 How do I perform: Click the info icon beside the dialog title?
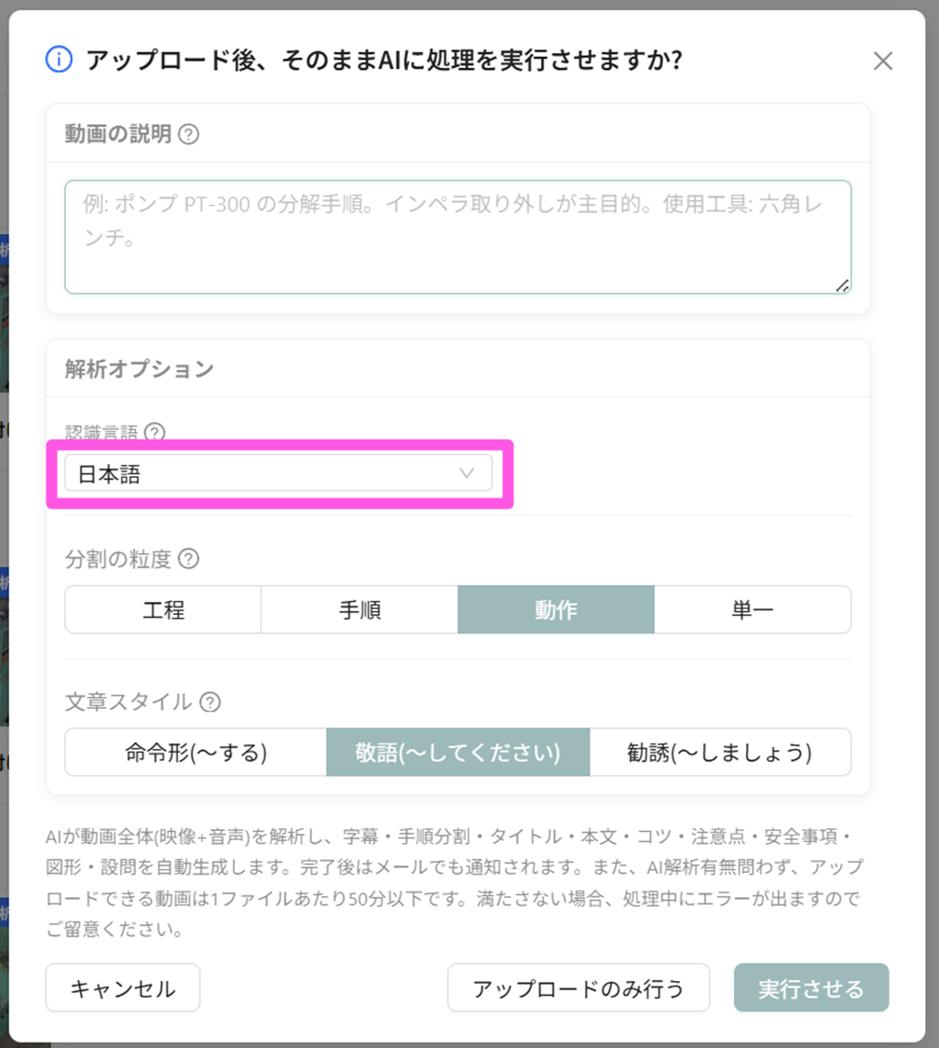[59, 60]
